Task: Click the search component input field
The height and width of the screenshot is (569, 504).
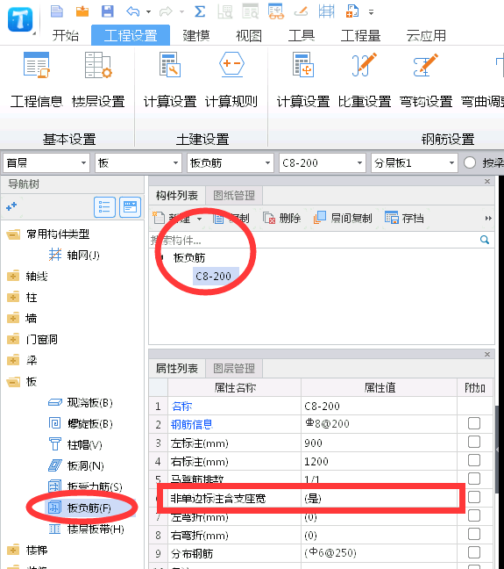Action: 314,241
